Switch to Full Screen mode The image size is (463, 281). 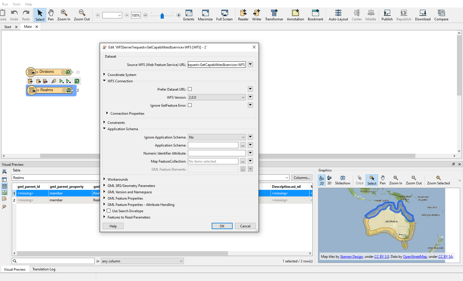[x=224, y=15]
